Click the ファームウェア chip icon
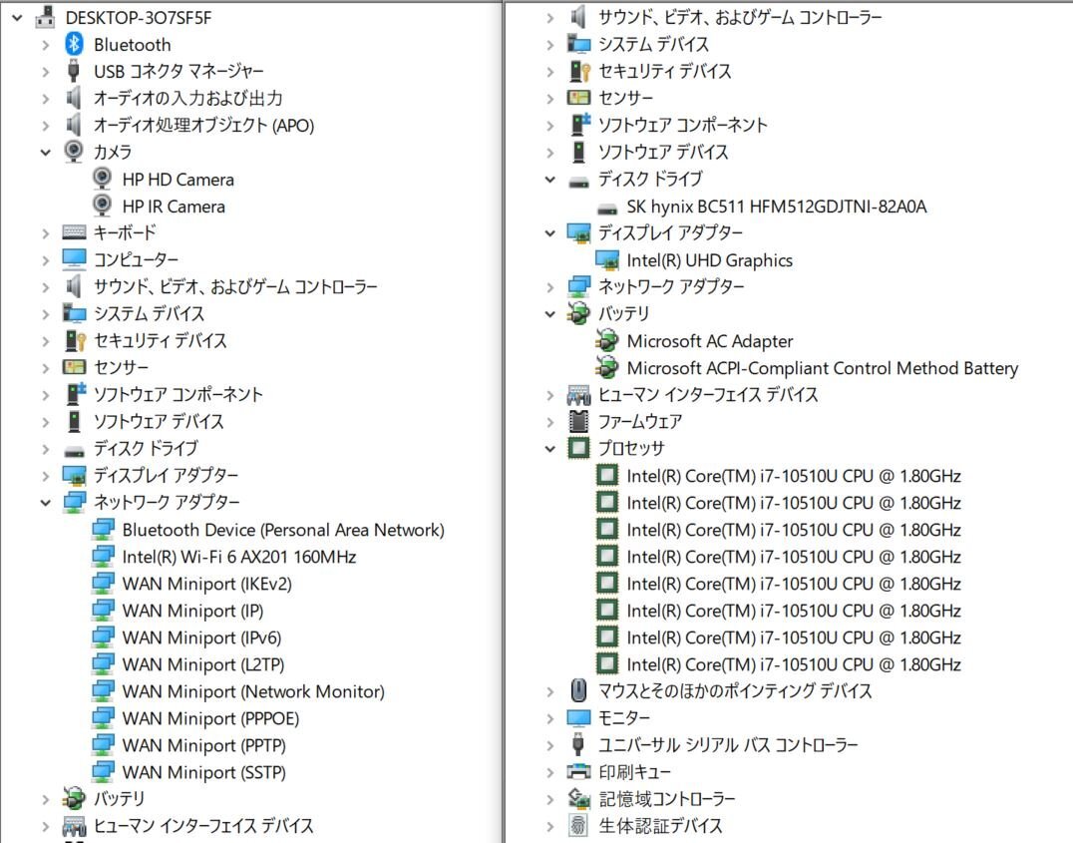1073x843 pixels. coord(579,421)
